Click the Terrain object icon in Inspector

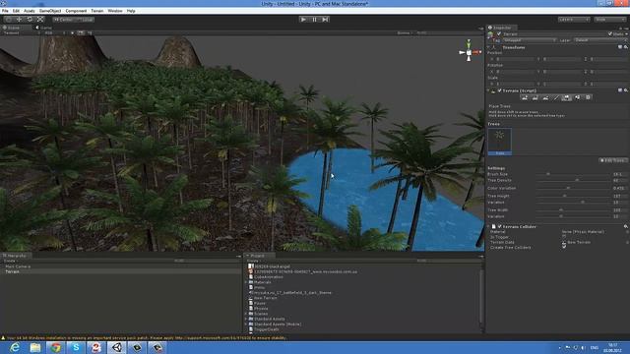pos(490,34)
